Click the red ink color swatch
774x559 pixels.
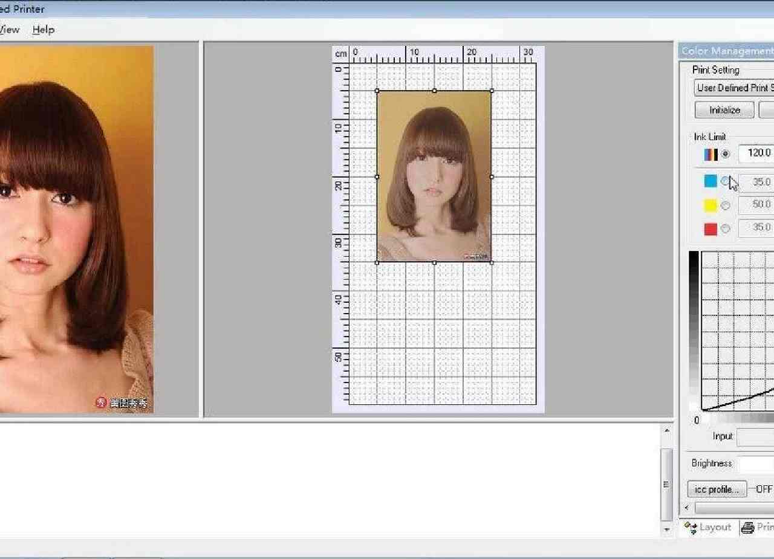[711, 228]
